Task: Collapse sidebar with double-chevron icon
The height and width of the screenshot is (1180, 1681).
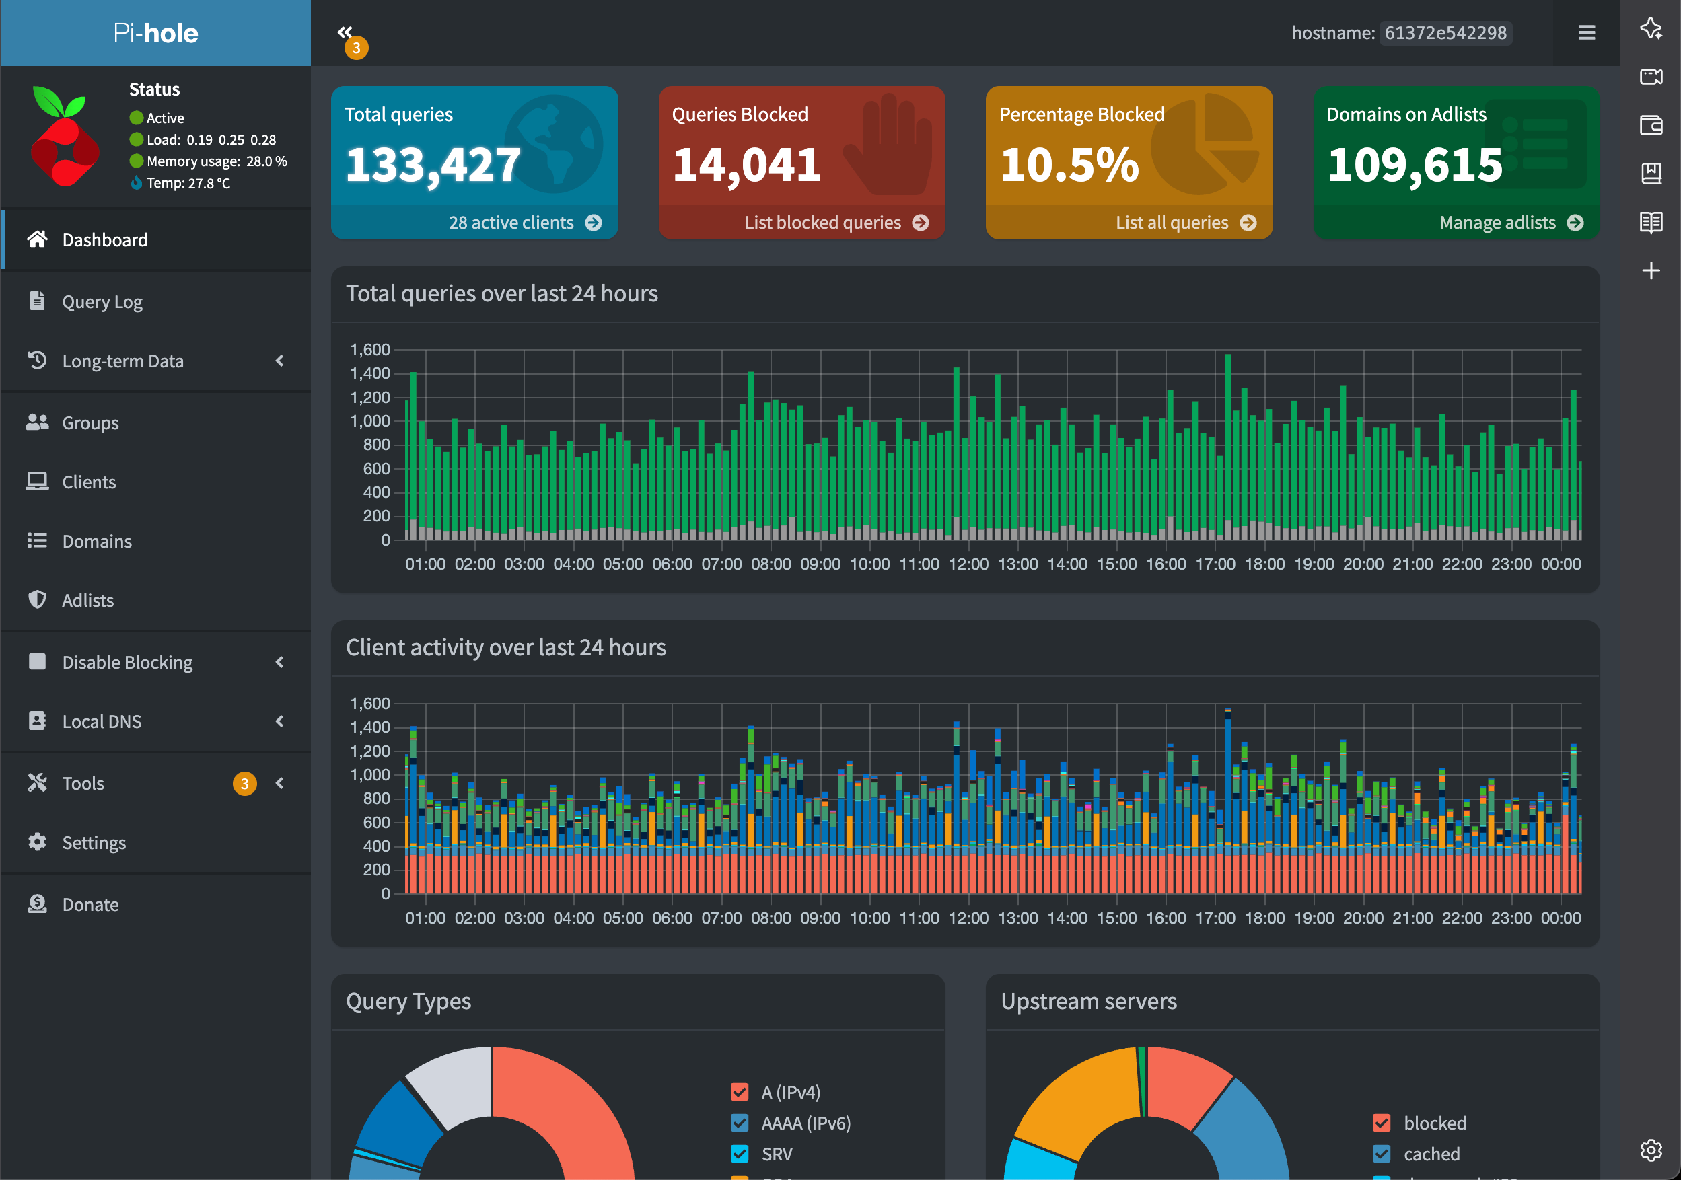Action: 344,32
